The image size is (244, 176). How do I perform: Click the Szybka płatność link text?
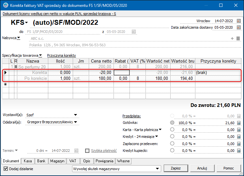click(x=104, y=151)
